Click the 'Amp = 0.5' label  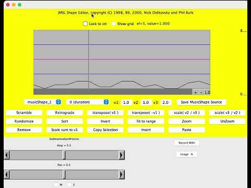point(64,145)
